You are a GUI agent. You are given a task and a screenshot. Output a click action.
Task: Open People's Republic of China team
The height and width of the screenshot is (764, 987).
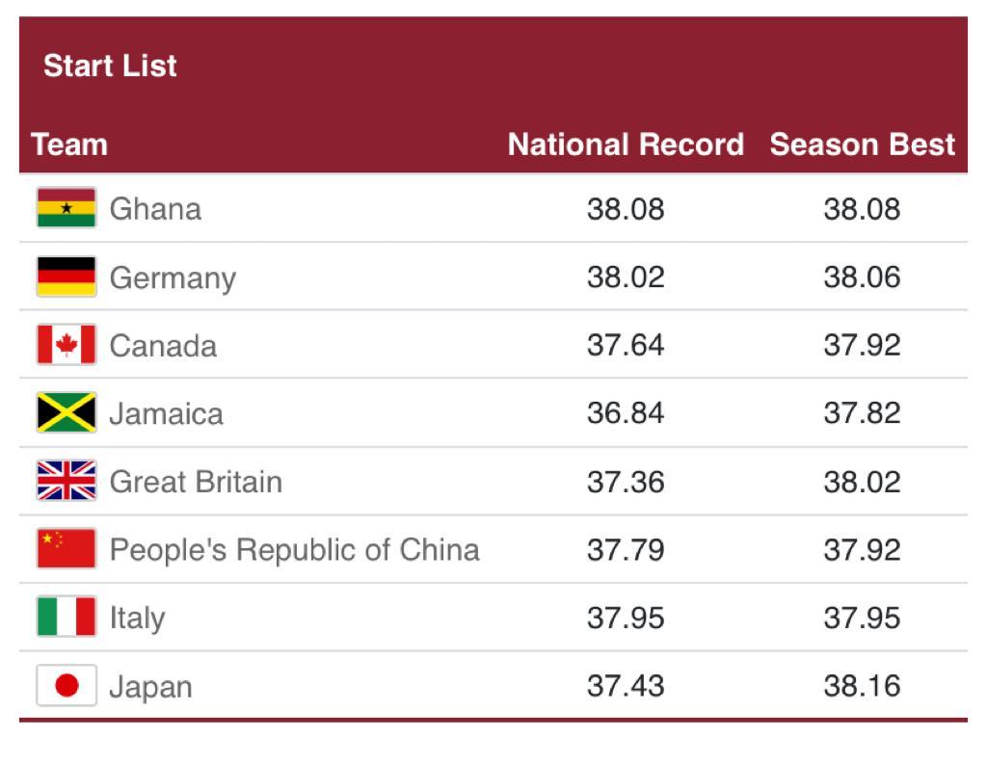tap(294, 550)
